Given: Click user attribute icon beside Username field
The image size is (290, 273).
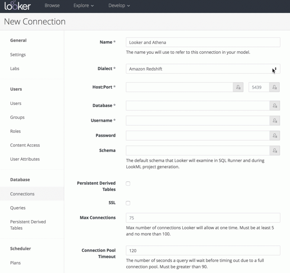Looking at the screenshot, I should pyautogui.click(x=275, y=121).
